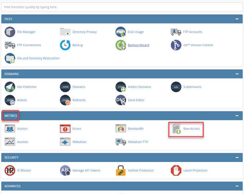Click the Awstats chart icon
The height and width of the screenshot is (194, 244).
click(10, 142)
